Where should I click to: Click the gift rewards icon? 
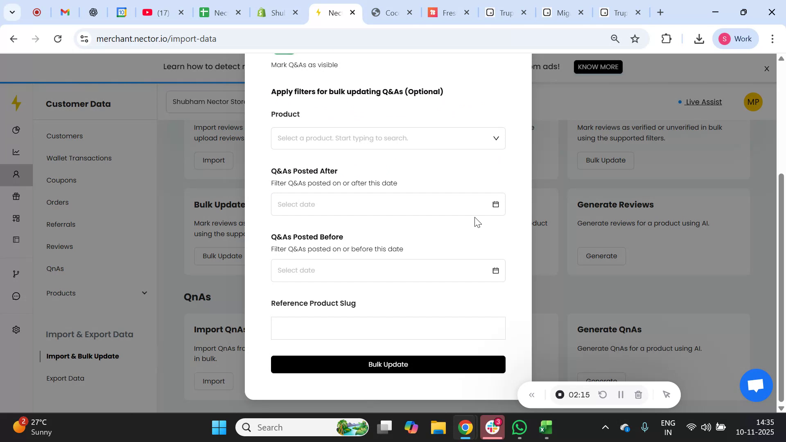(16, 196)
